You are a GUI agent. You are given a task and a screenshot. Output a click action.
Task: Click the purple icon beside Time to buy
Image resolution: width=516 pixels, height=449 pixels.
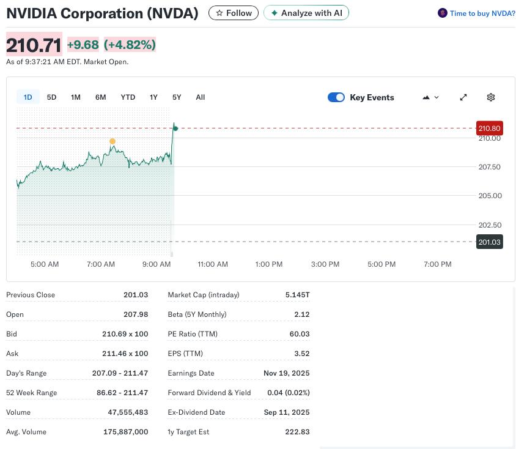tap(443, 13)
